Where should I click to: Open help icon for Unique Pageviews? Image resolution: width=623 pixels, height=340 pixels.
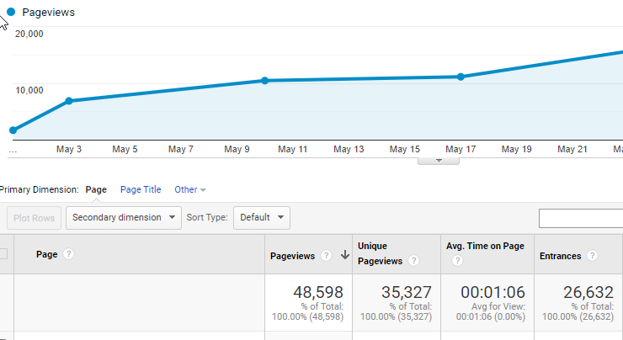413,261
